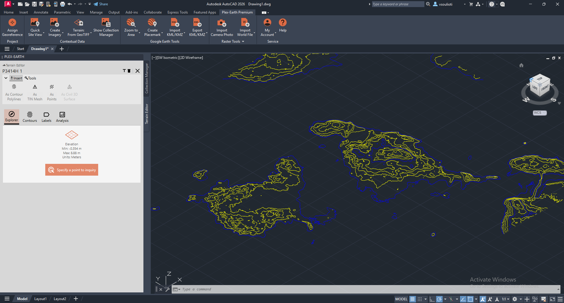564x303 pixels.
Task: Open application menu arrow beside A logo
Action: point(13,4)
